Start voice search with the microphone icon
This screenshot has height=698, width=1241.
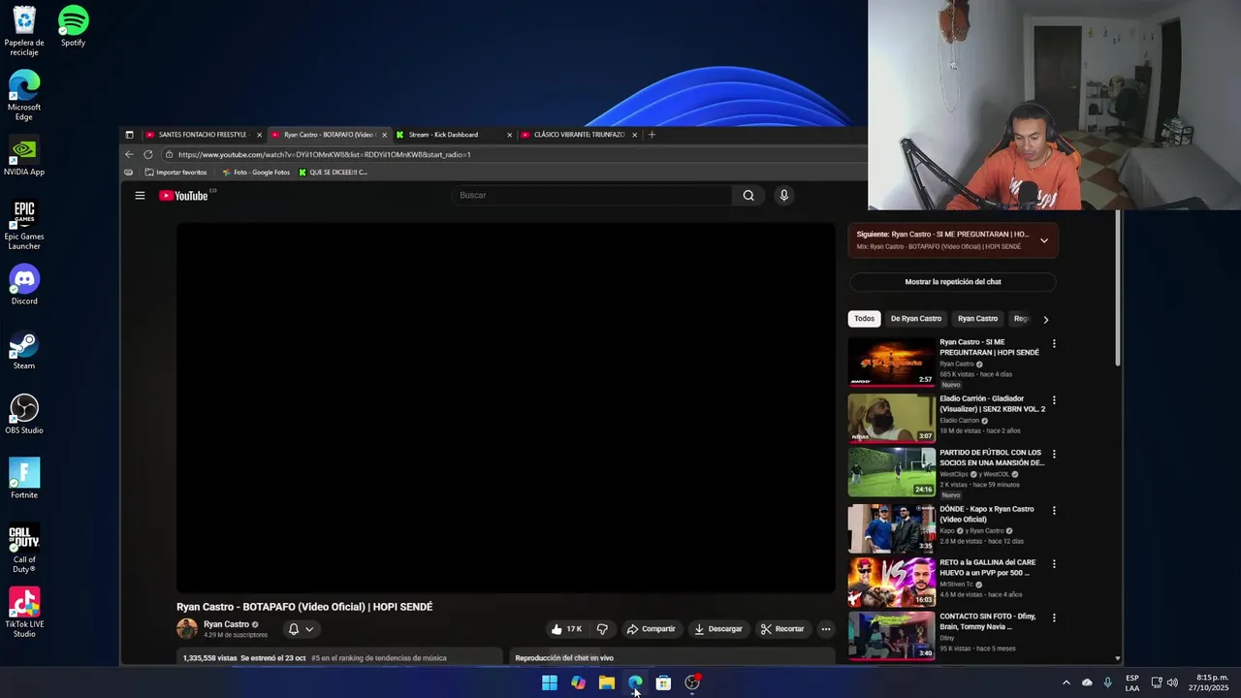(x=784, y=196)
